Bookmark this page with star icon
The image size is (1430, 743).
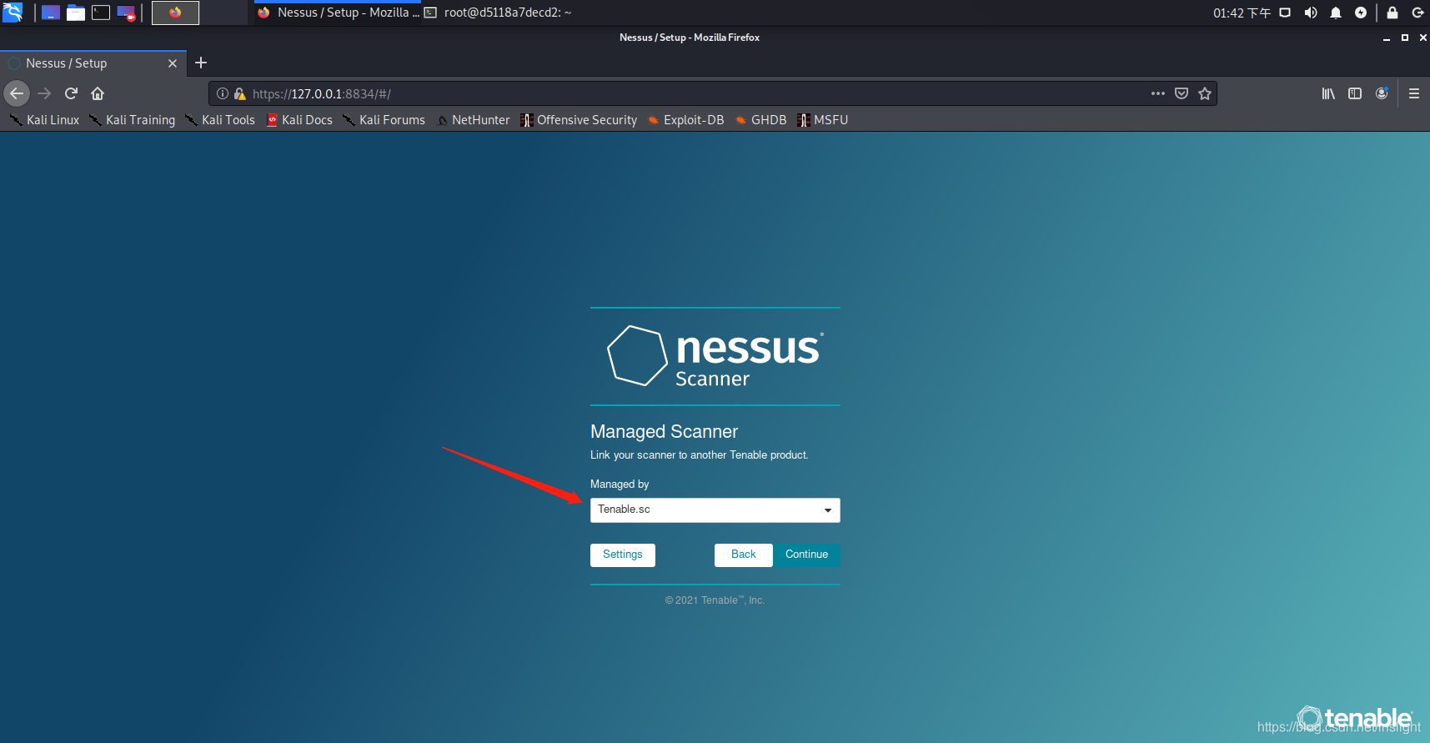coord(1205,93)
